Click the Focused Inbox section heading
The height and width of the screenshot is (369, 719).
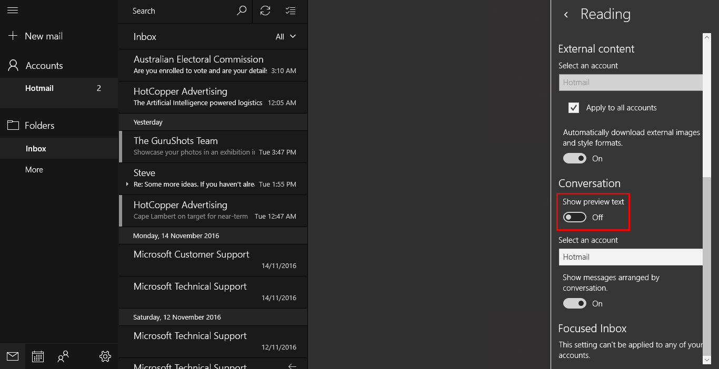click(x=593, y=329)
